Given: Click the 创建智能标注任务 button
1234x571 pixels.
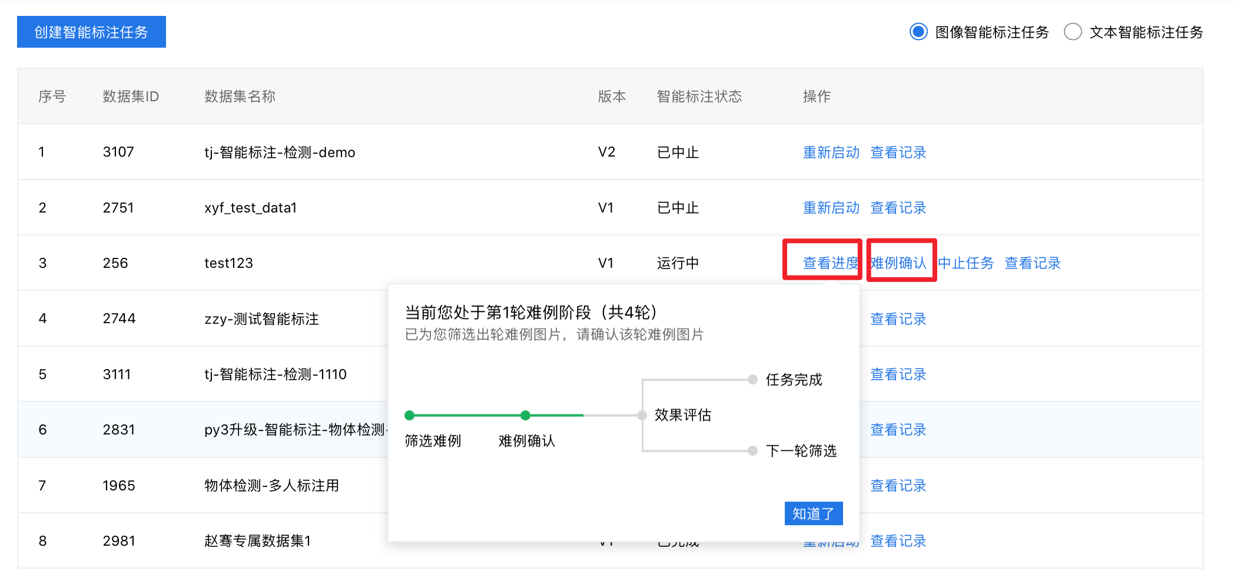Looking at the screenshot, I should click(x=91, y=32).
